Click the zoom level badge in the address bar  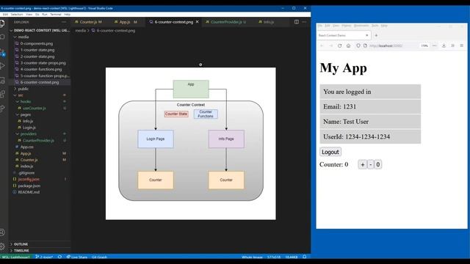coord(424,45)
